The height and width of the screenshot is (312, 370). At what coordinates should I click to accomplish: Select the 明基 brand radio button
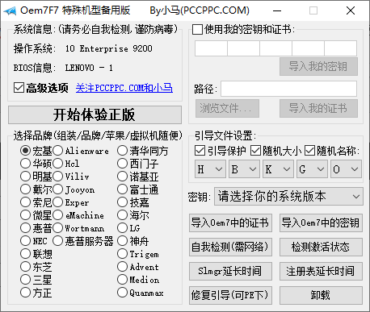[25, 177]
